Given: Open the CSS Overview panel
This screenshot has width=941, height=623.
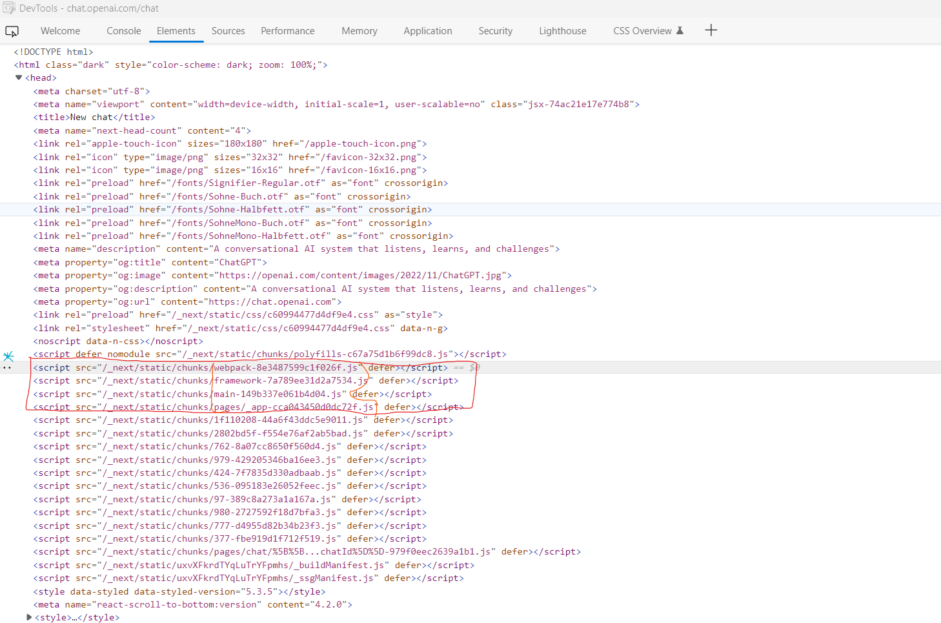Looking at the screenshot, I should pos(642,30).
